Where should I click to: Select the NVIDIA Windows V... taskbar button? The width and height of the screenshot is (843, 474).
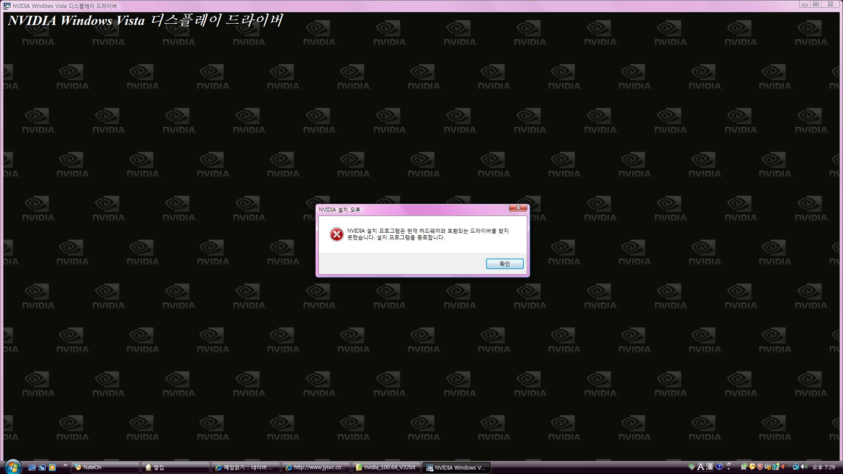coord(457,467)
